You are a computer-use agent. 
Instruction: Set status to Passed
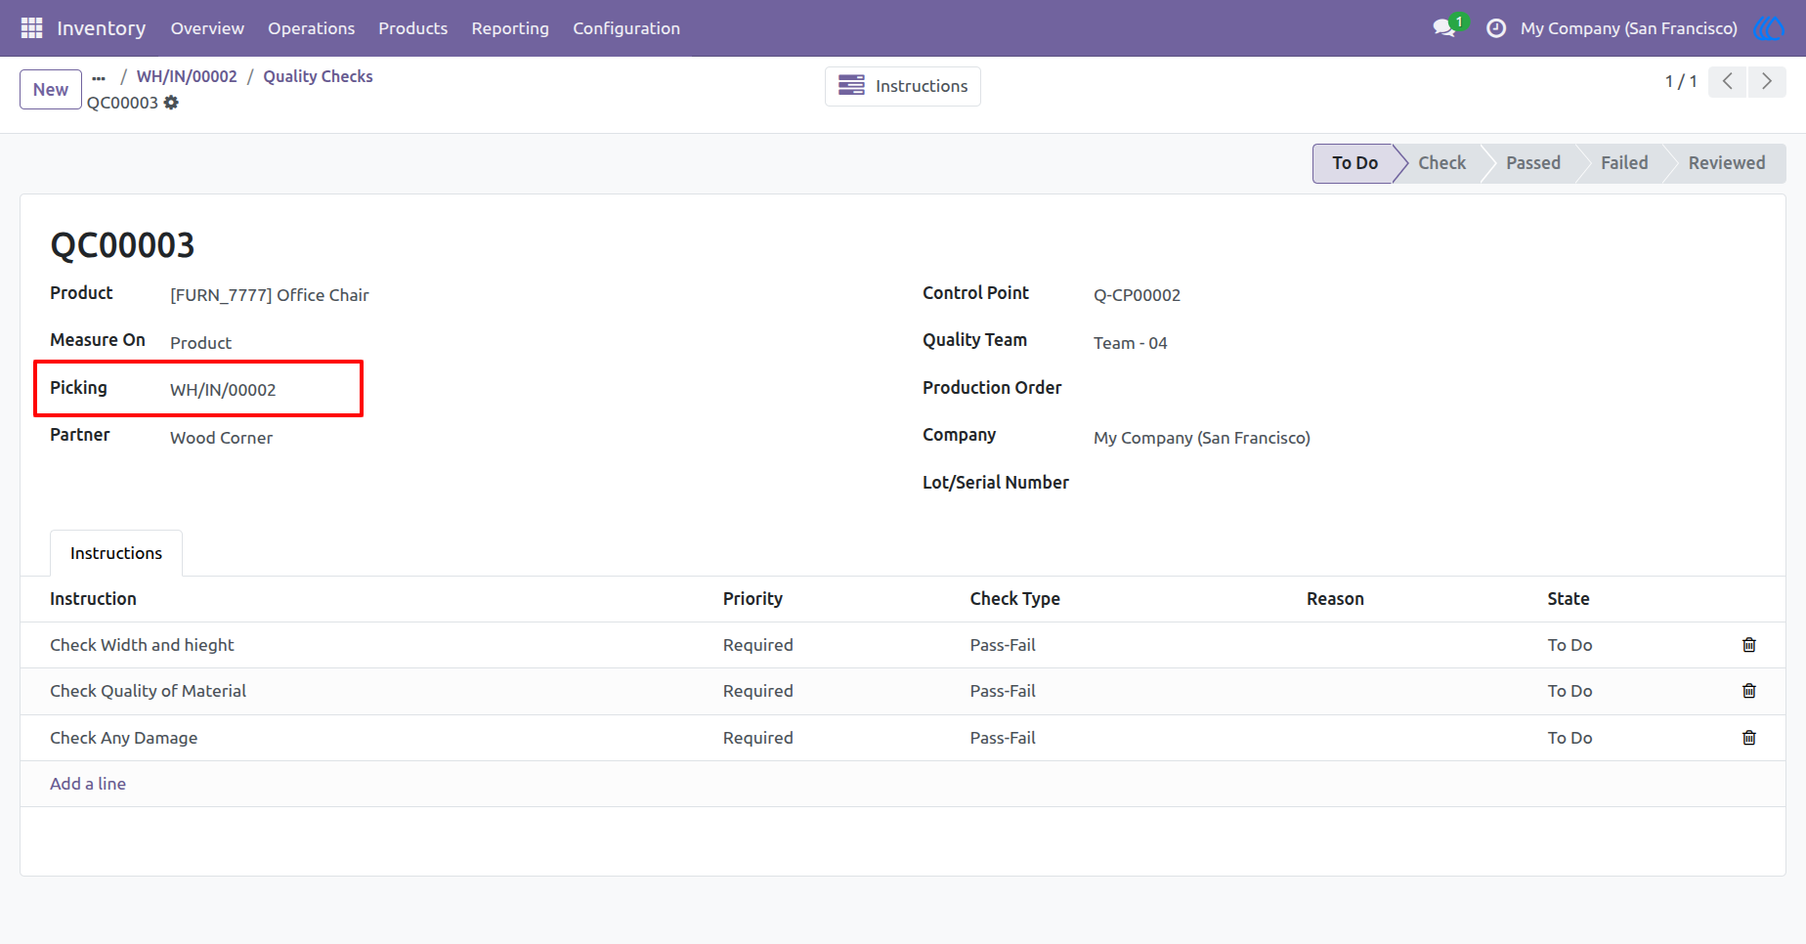[1532, 163]
